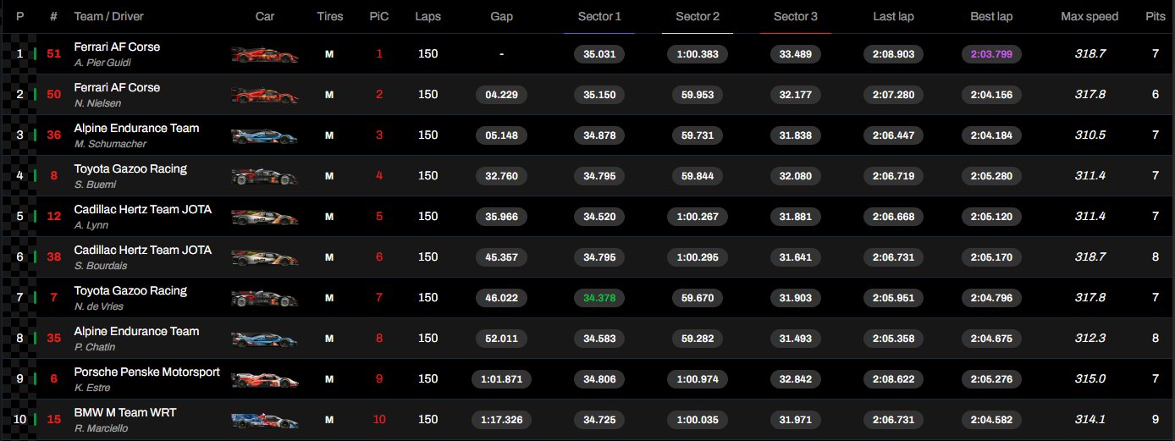Click green sector 1 time 34.378
Image resolution: width=1175 pixels, height=441 pixels.
[599, 298]
